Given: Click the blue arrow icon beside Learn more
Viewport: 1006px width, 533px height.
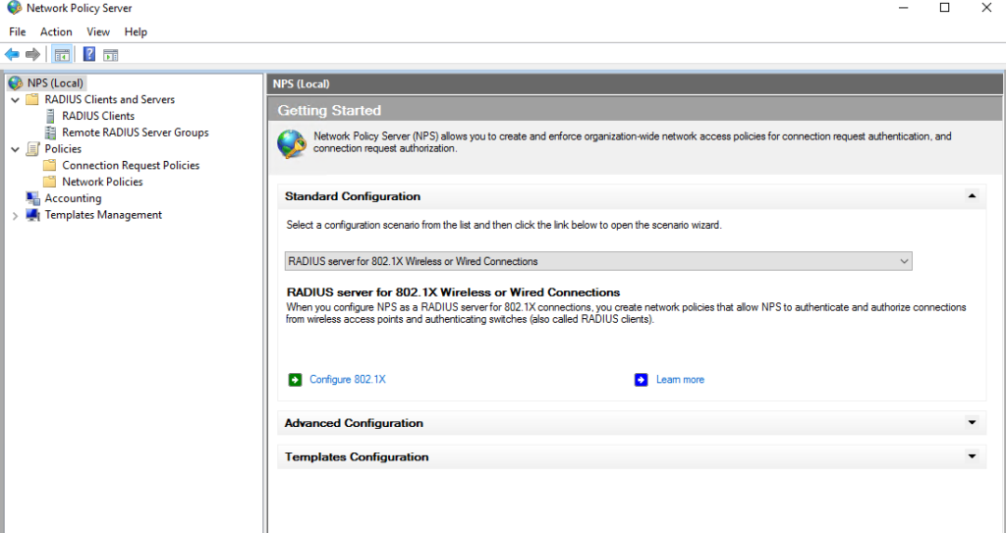Looking at the screenshot, I should tap(641, 380).
